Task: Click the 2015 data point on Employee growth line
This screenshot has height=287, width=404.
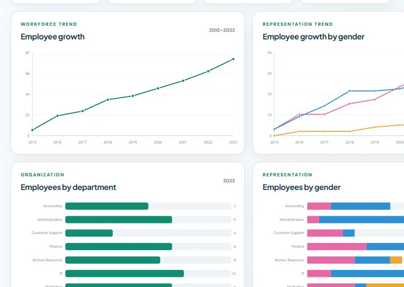Action: coord(32,130)
